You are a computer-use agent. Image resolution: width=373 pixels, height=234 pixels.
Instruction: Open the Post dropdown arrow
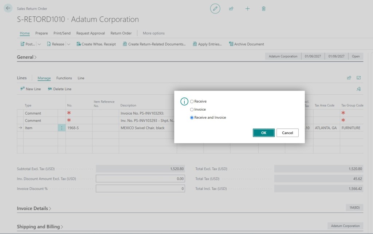(39, 44)
